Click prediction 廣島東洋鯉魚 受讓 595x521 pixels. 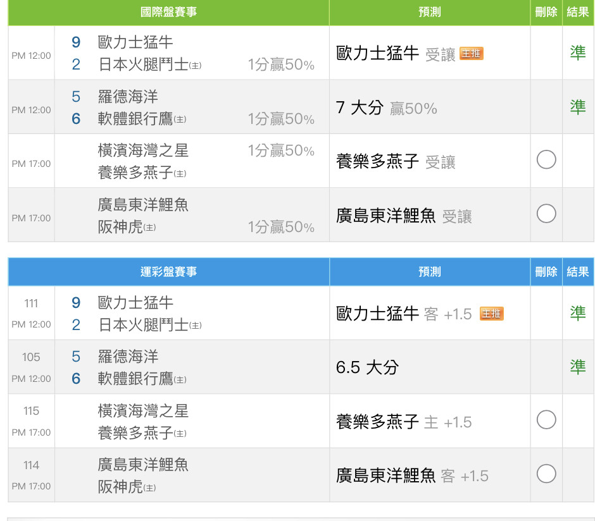coord(404,216)
